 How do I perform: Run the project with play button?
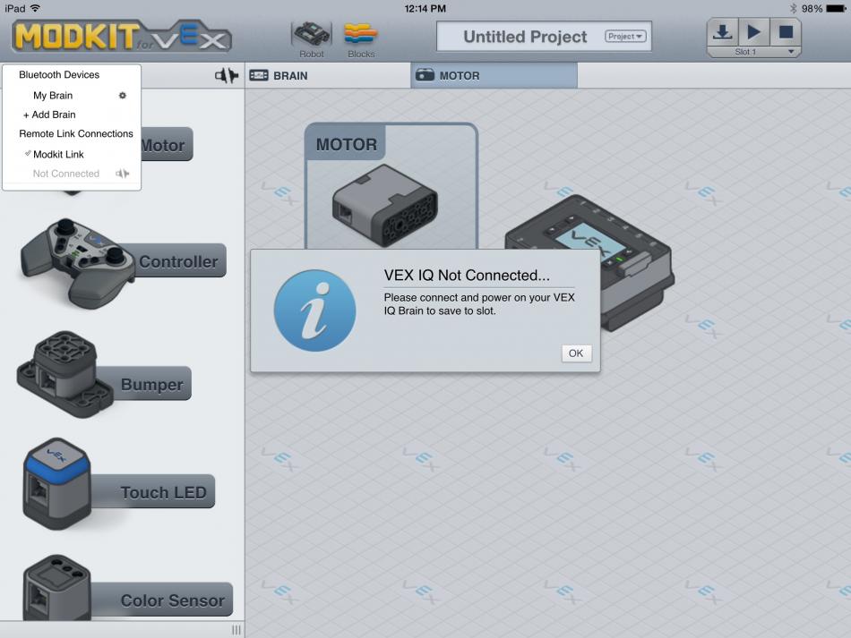(x=753, y=32)
